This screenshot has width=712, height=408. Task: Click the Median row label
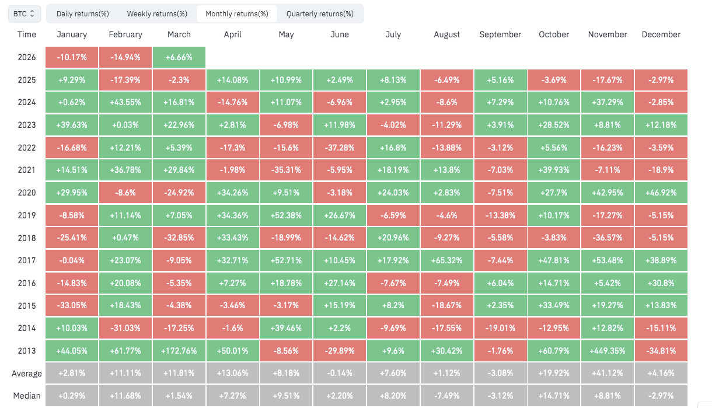27,396
